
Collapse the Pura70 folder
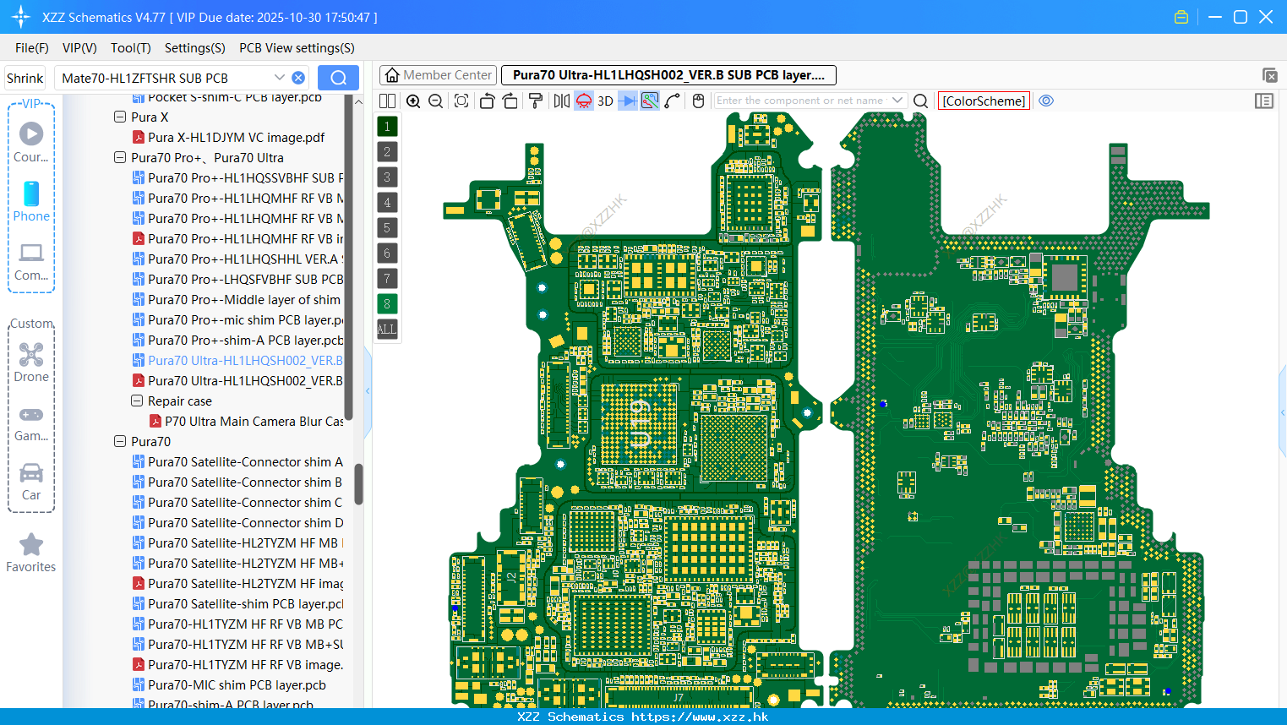[120, 442]
